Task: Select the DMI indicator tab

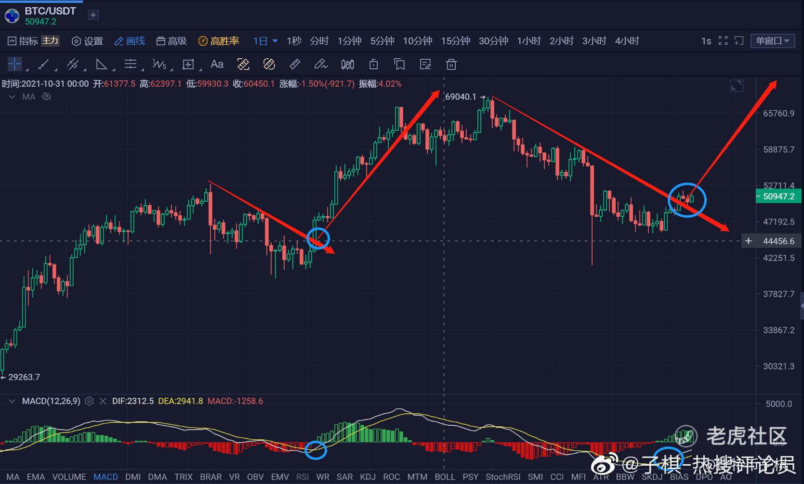Action: [x=133, y=477]
